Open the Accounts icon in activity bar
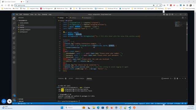 pyautogui.click(x=14, y=95)
